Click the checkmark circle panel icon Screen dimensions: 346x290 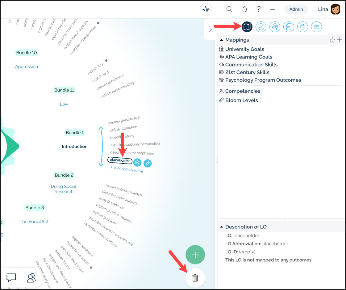tap(261, 27)
